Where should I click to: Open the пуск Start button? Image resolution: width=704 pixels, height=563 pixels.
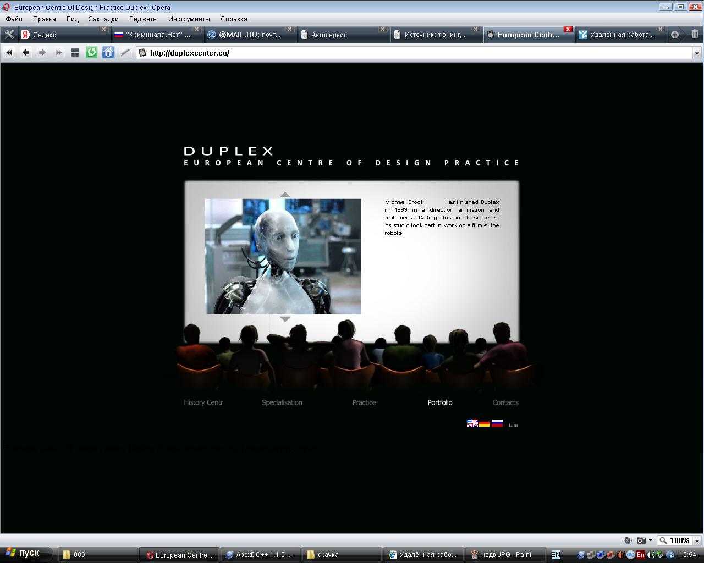click(x=25, y=554)
